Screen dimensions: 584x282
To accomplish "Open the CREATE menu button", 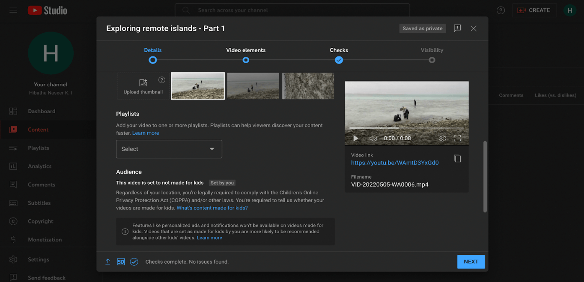I will [534, 10].
